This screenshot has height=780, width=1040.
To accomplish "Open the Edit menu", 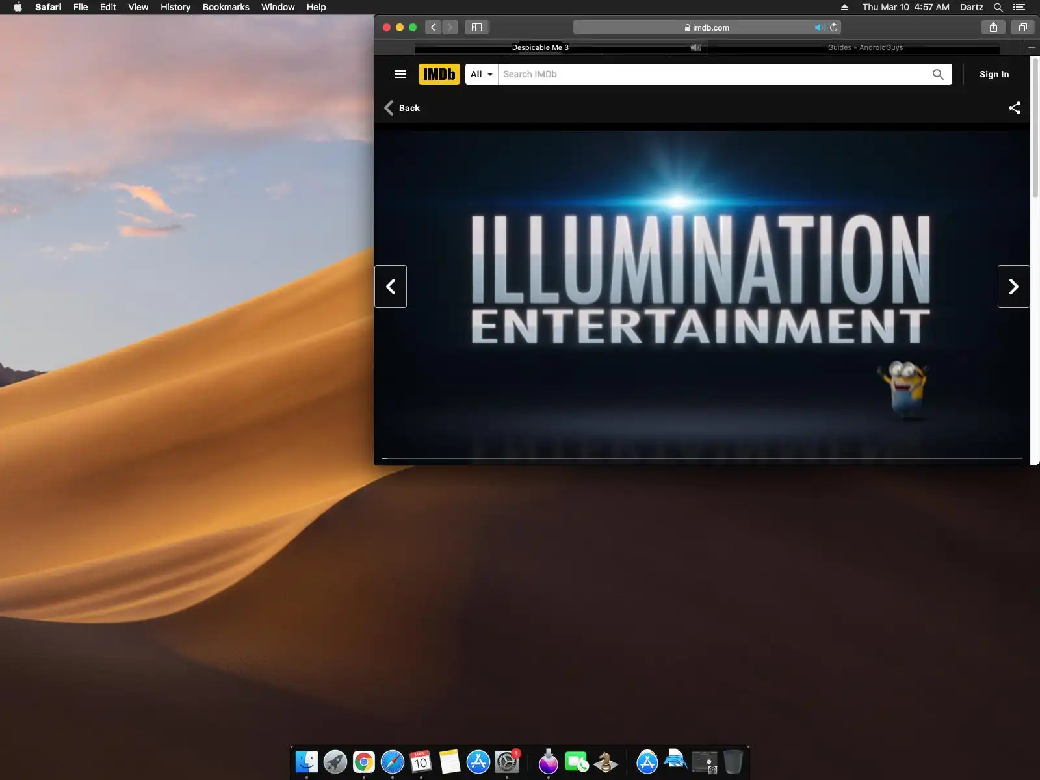I will 108,7.
